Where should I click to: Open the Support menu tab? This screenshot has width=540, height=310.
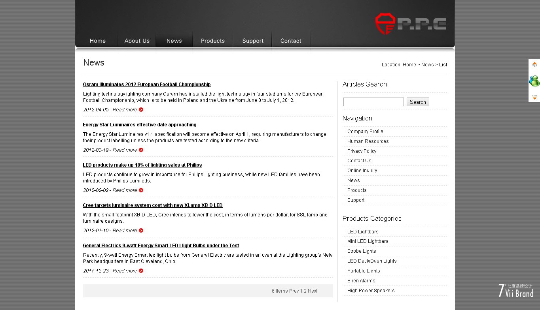pos(253,41)
